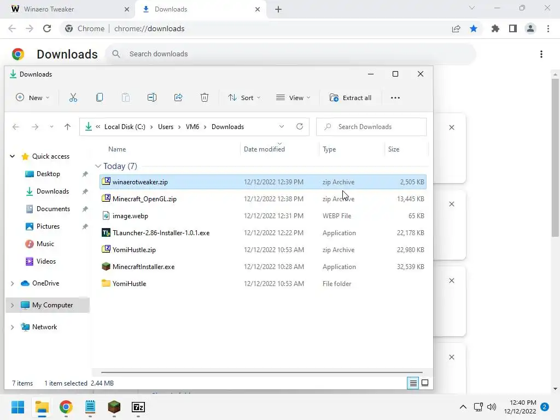The height and width of the screenshot is (420, 560).
Task: Click Extract all button
Action: 351,98
